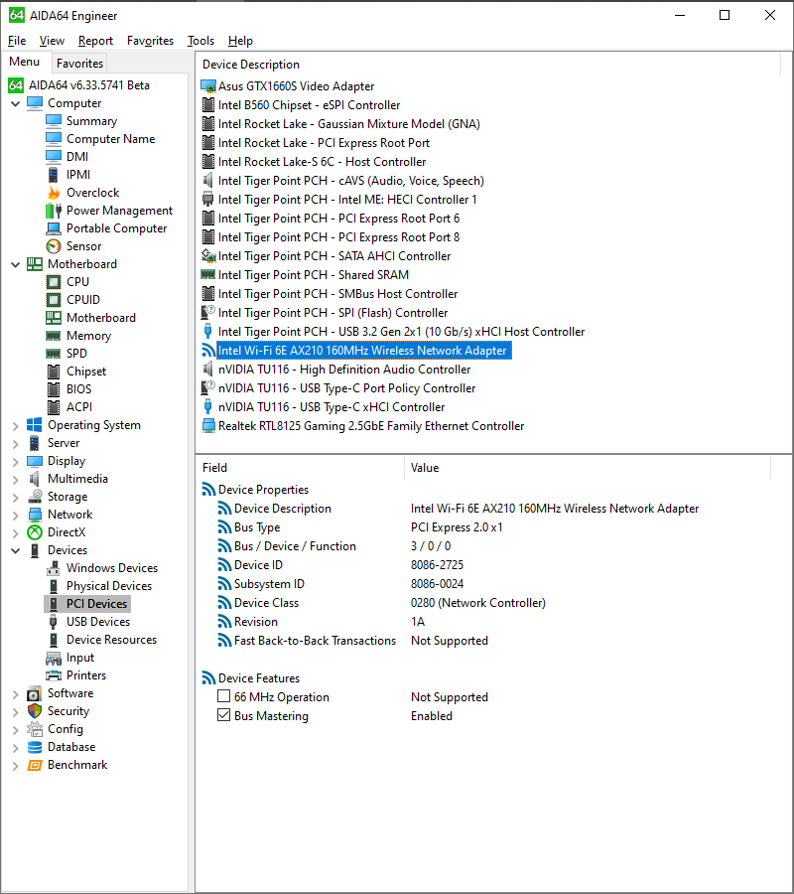
Task: Expand the Server node
Action: click(x=15, y=444)
